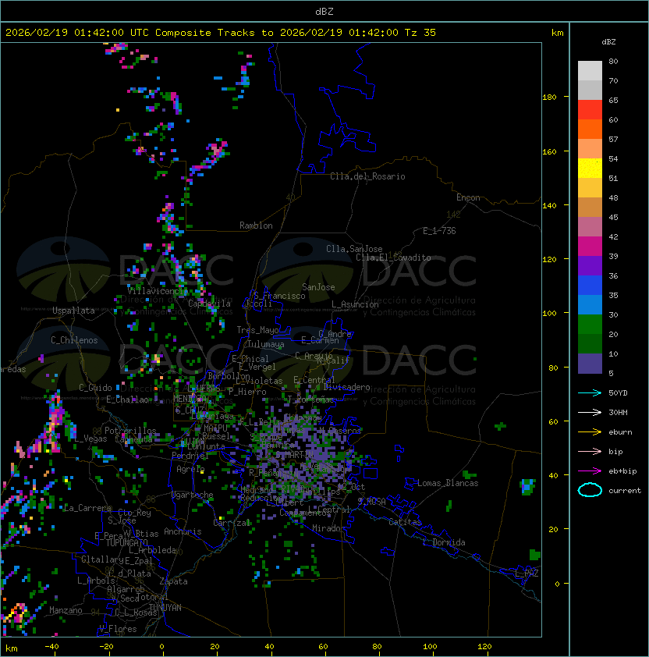Click the 'L_Asuncion' map label
Viewport: 649px width, 657px height.
click(355, 304)
